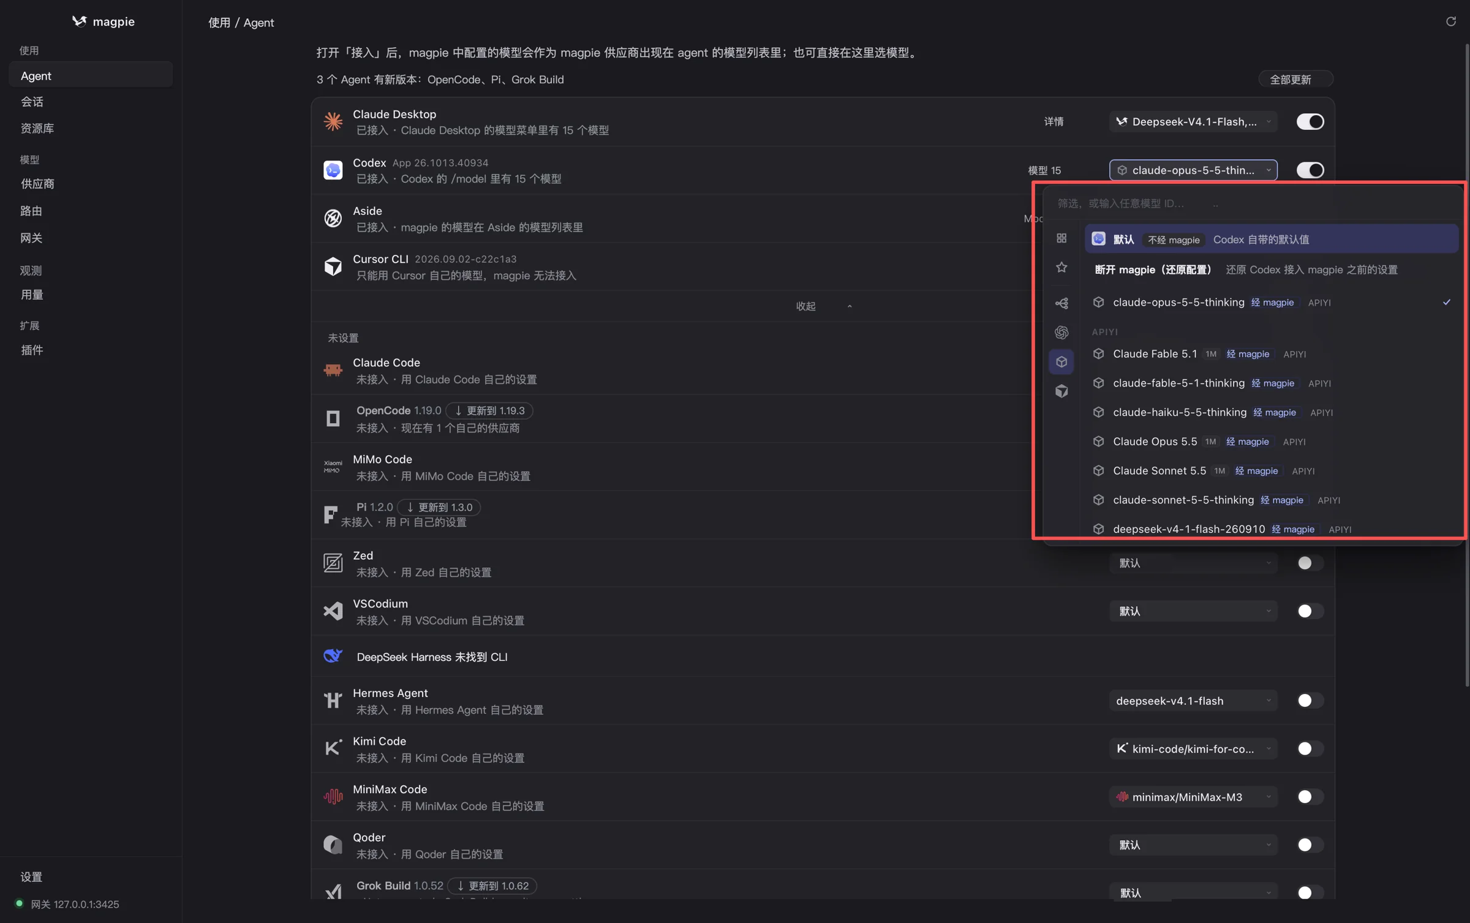Click the Aside app icon

pyautogui.click(x=333, y=218)
